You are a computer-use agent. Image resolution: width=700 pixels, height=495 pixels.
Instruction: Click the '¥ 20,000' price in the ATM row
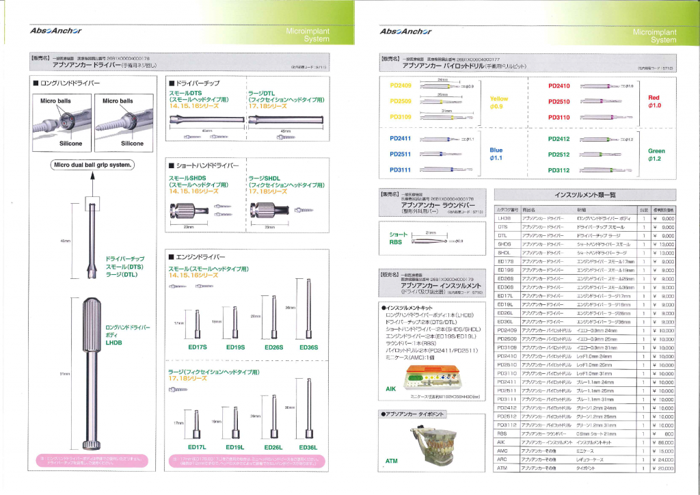tap(663, 468)
